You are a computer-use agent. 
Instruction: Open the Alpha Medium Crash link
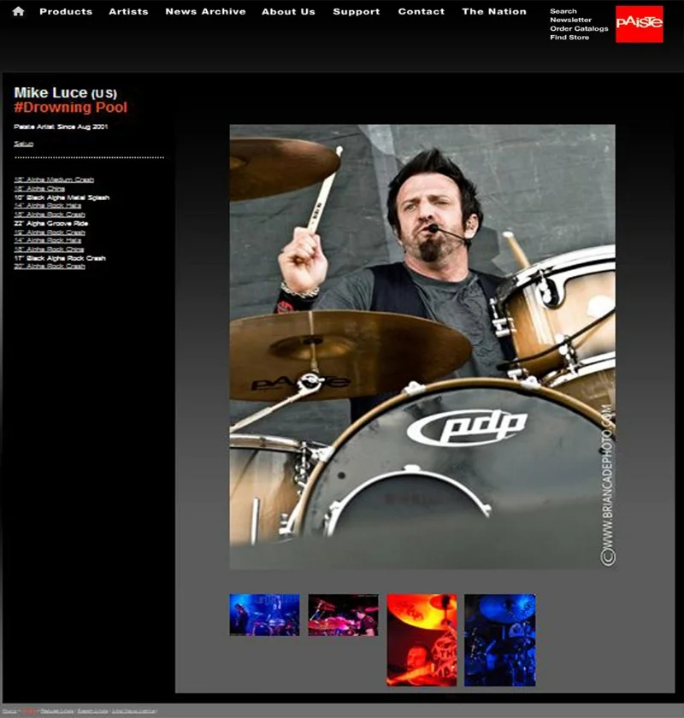(x=54, y=179)
